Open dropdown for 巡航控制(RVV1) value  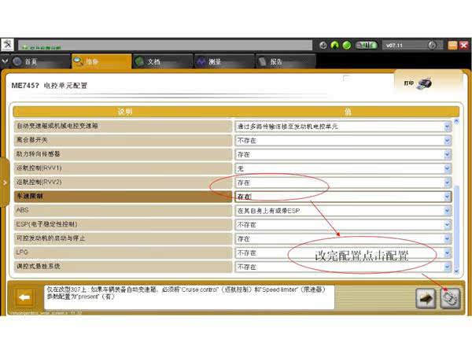click(x=448, y=168)
